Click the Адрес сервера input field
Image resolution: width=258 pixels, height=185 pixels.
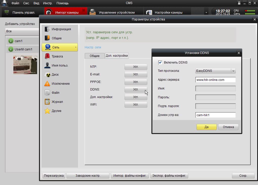click(x=215, y=80)
